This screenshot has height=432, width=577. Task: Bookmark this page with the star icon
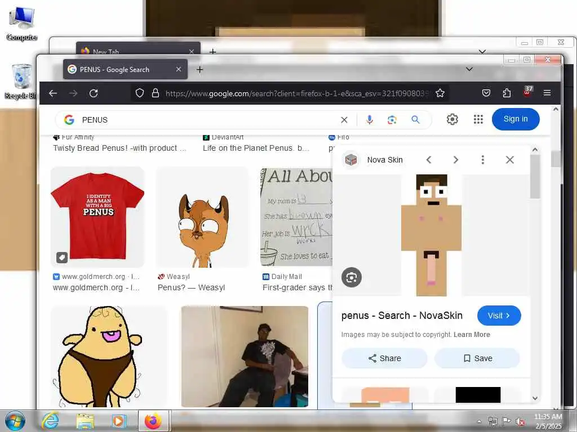440,93
